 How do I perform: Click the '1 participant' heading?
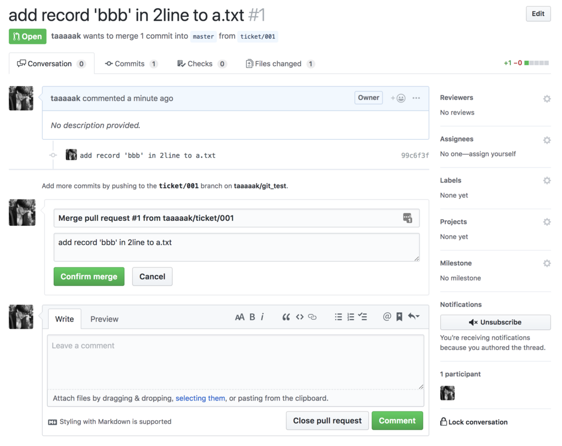460,374
